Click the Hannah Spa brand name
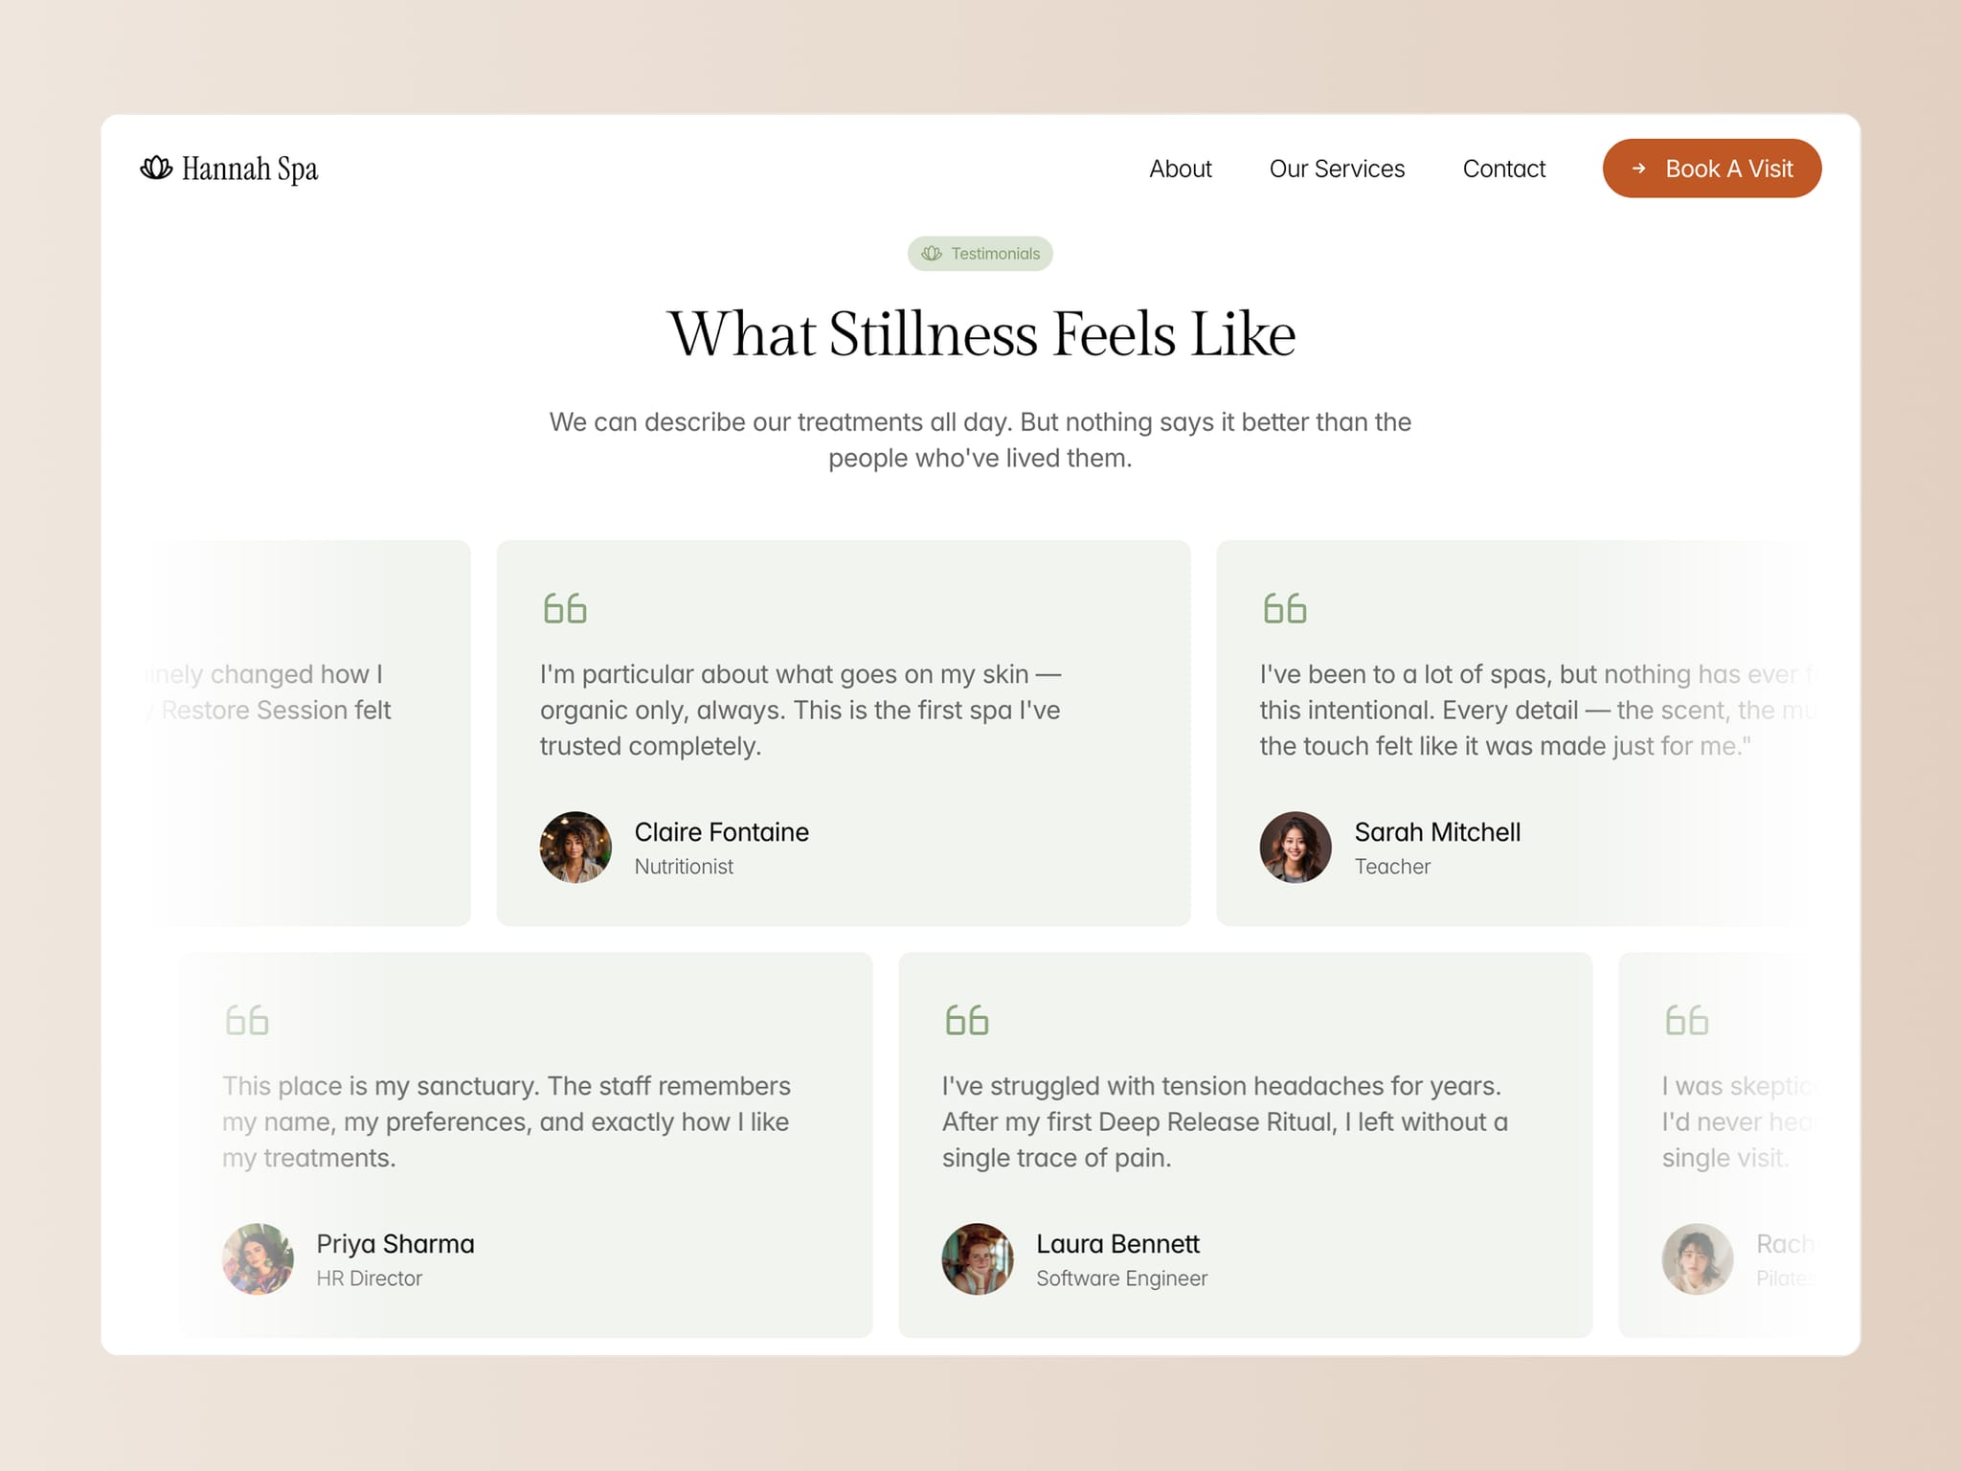 pyautogui.click(x=250, y=170)
